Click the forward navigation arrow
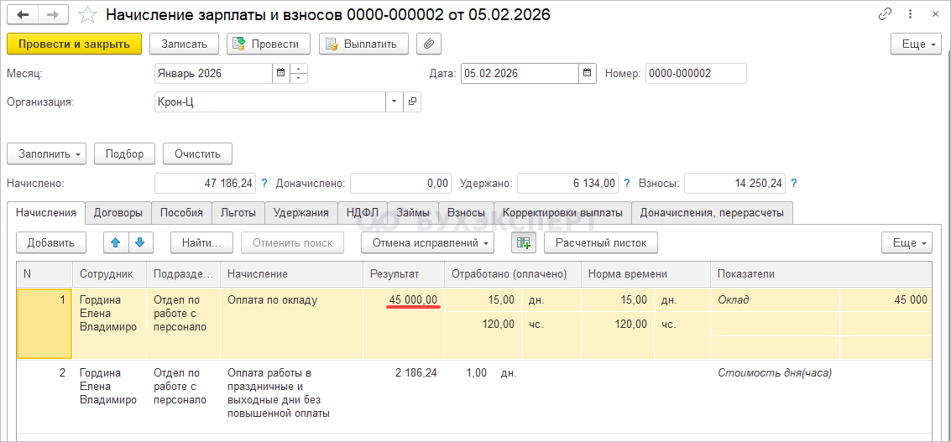Screen dimensions: 951x442 point(52,15)
